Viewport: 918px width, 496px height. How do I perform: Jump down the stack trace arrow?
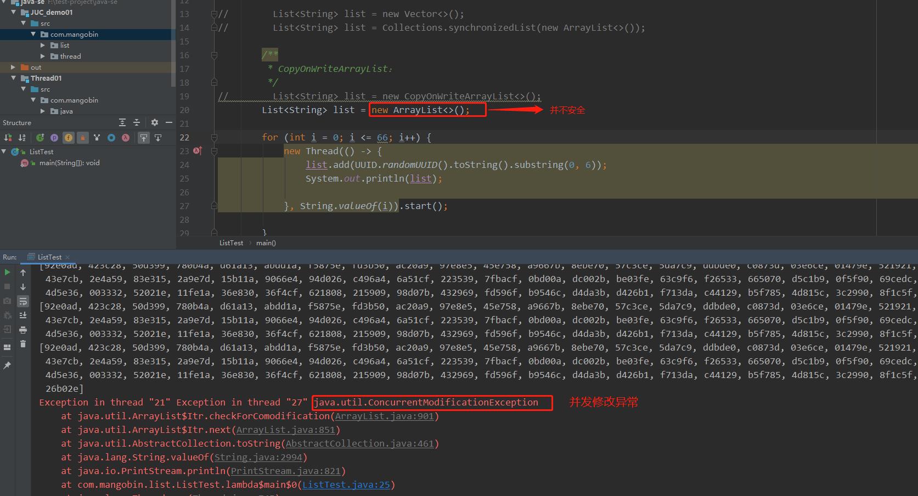[23, 286]
